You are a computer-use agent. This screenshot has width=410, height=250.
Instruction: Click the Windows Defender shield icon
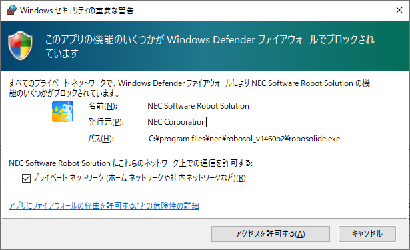pos(21,45)
